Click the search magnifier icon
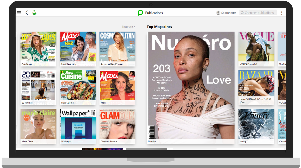The image size is (301, 168). pos(242,13)
